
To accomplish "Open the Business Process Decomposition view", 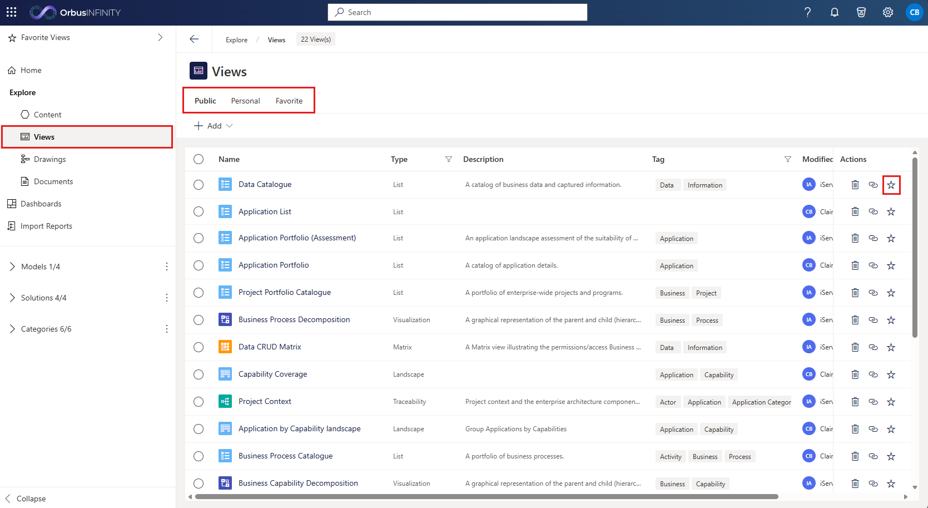I will (x=294, y=319).
